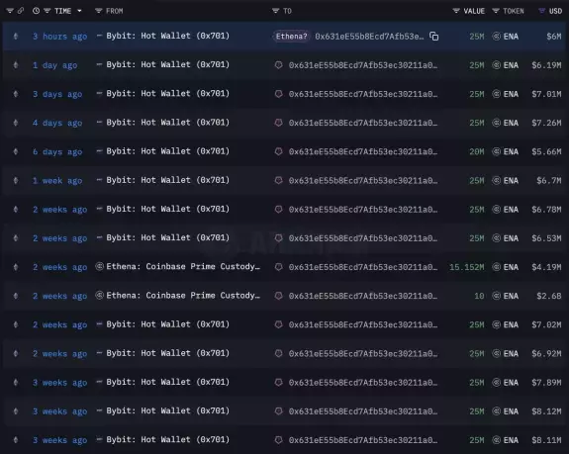Screen dimensions: 569x454
Task: Click address shield icon in $7.89M row
Action: (278, 382)
